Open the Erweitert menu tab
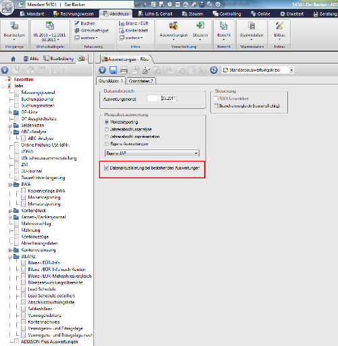Image resolution: width=338 pixels, height=346 pixels. (x=292, y=14)
